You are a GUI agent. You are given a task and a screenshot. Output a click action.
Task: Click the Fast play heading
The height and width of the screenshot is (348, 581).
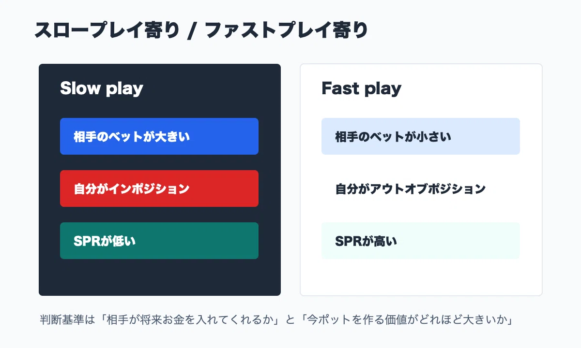(x=362, y=88)
